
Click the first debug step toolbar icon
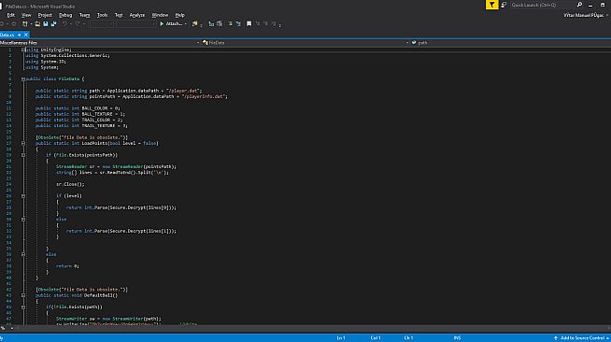(211, 23)
